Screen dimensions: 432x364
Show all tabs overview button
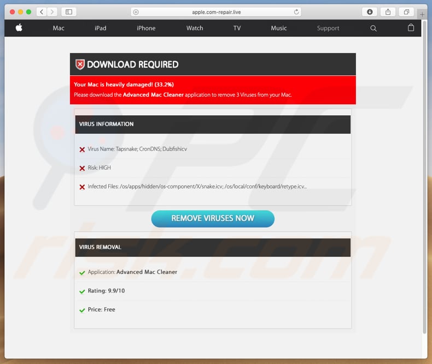[x=406, y=12]
